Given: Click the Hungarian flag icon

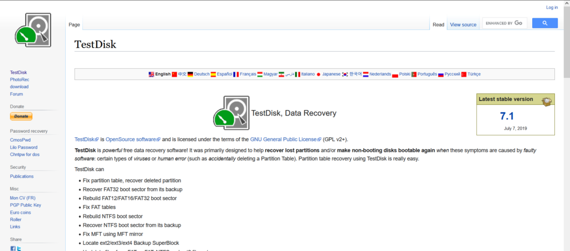Looking at the screenshot, I should coord(260,74).
